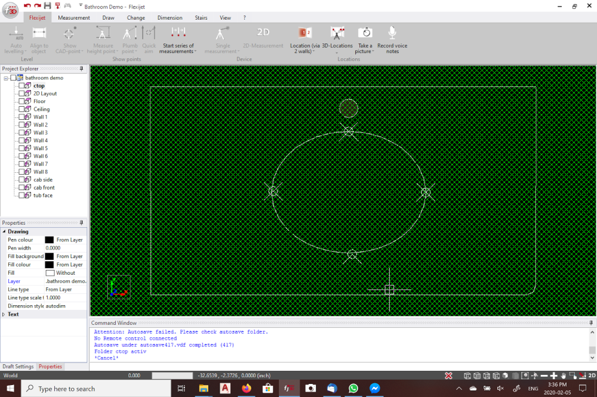Open the Plumb point dropdown
597x397 pixels.
tap(136, 52)
